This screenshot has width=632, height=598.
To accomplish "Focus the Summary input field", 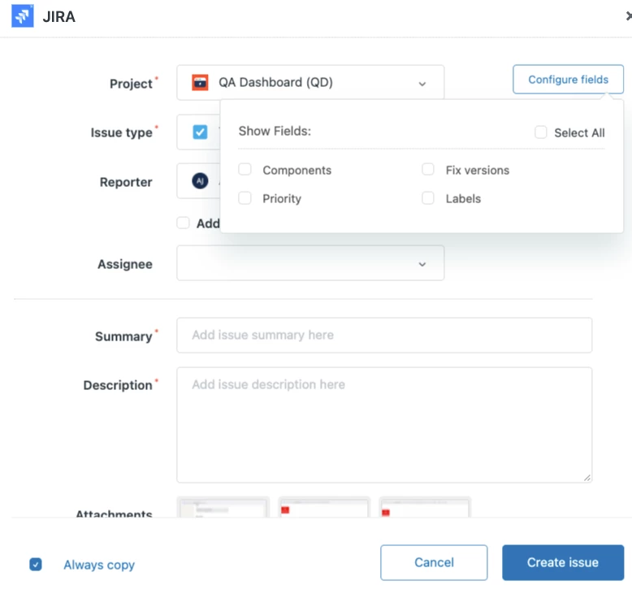I will (x=384, y=335).
